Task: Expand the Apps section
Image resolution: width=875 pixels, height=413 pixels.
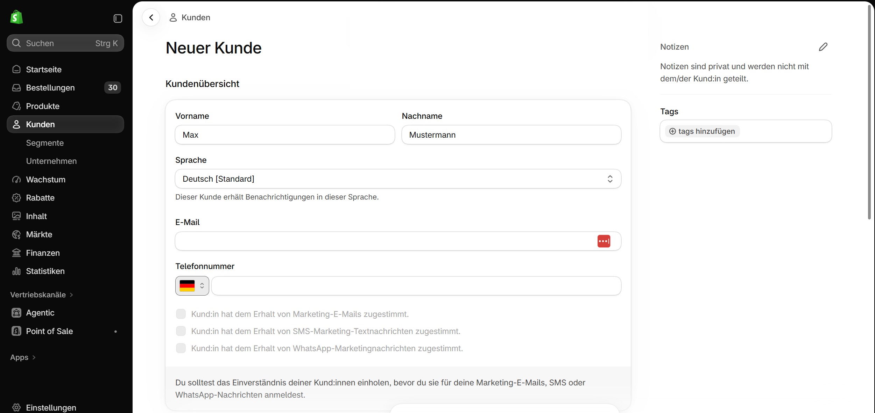Action: tap(23, 357)
